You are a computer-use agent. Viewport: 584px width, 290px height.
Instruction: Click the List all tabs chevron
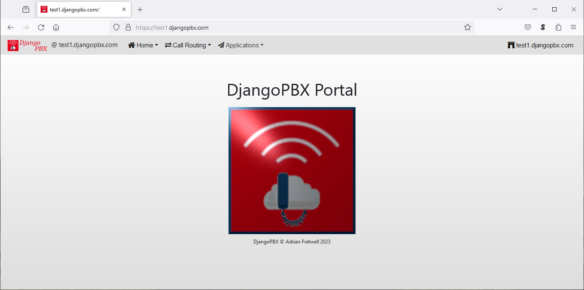pos(500,9)
